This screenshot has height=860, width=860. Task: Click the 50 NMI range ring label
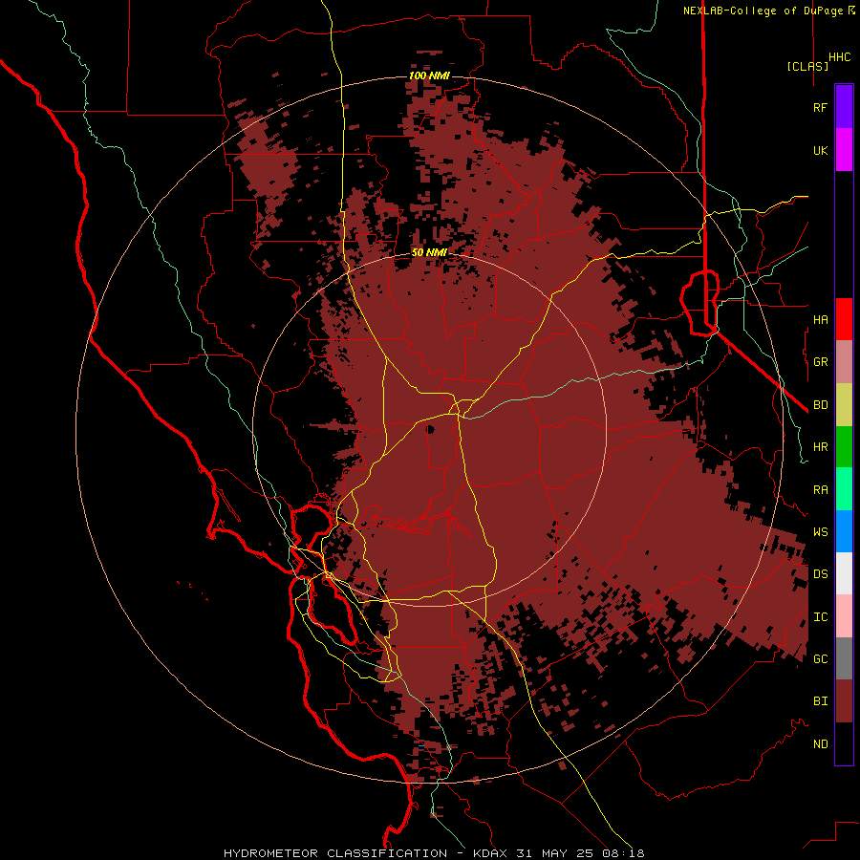click(429, 252)
